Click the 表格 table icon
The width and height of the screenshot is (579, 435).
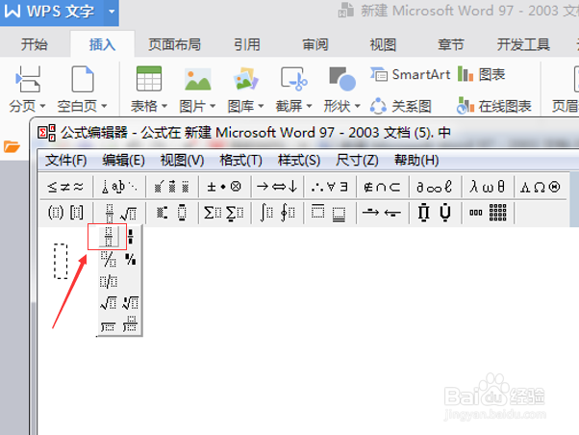coord(149,79)
